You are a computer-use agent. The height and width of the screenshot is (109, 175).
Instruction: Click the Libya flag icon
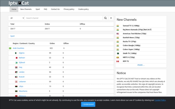pos(16,86)
